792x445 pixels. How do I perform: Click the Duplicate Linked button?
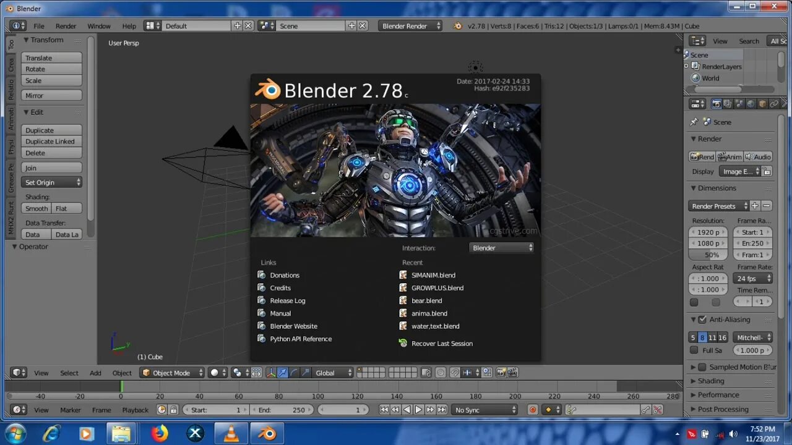(52, 142)
